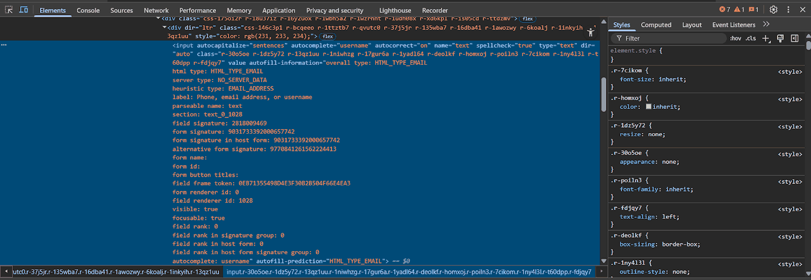Toggle the .cls element classes panel
Viewport: 811px width, 280px height.
751,38
